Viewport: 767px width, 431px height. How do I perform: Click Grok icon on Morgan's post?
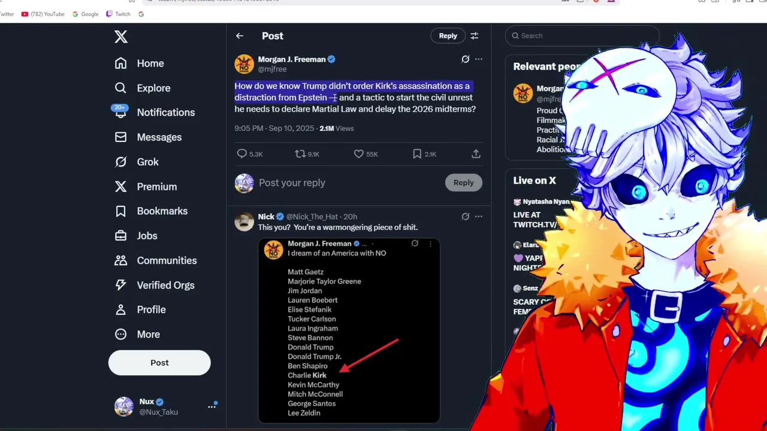[465, 59]
